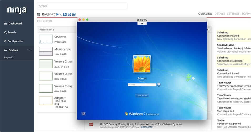Open Search in the sidebar

(x=12, y=32)
